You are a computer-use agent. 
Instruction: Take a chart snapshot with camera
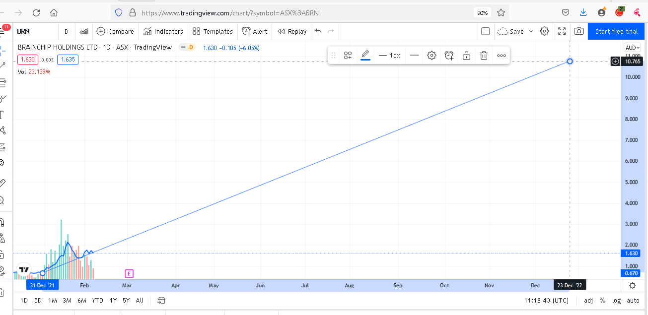(x=579, y=31)
